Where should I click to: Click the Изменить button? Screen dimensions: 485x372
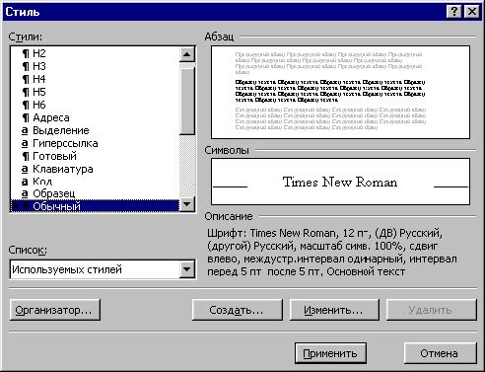pos(334,310)
